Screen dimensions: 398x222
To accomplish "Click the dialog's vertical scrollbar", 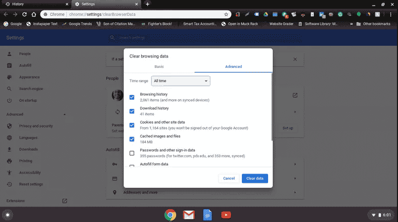I will click(272, 107).
